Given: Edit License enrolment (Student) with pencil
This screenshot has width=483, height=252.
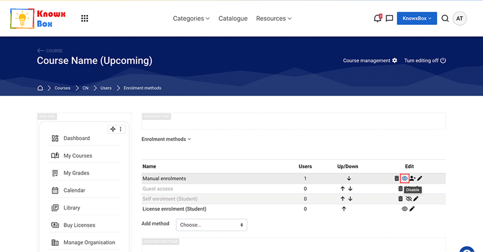Looking at the screenshot, I should [x=412, y=209].
